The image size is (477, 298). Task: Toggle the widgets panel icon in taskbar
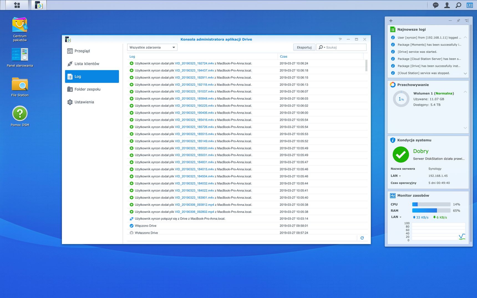click(x=470, y=5)
